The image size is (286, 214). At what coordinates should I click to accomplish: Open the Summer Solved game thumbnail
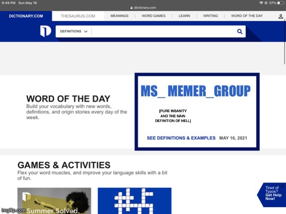(x=54, y=201)
